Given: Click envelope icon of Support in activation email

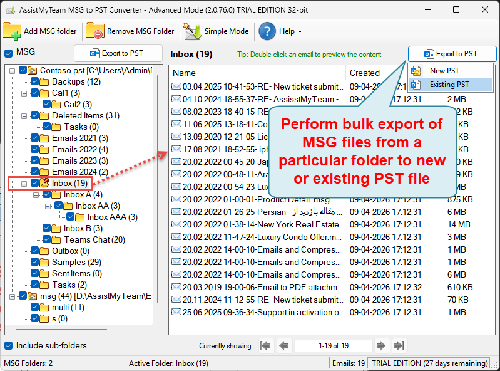Looking at the screenshot, I should tap(176, 311).
